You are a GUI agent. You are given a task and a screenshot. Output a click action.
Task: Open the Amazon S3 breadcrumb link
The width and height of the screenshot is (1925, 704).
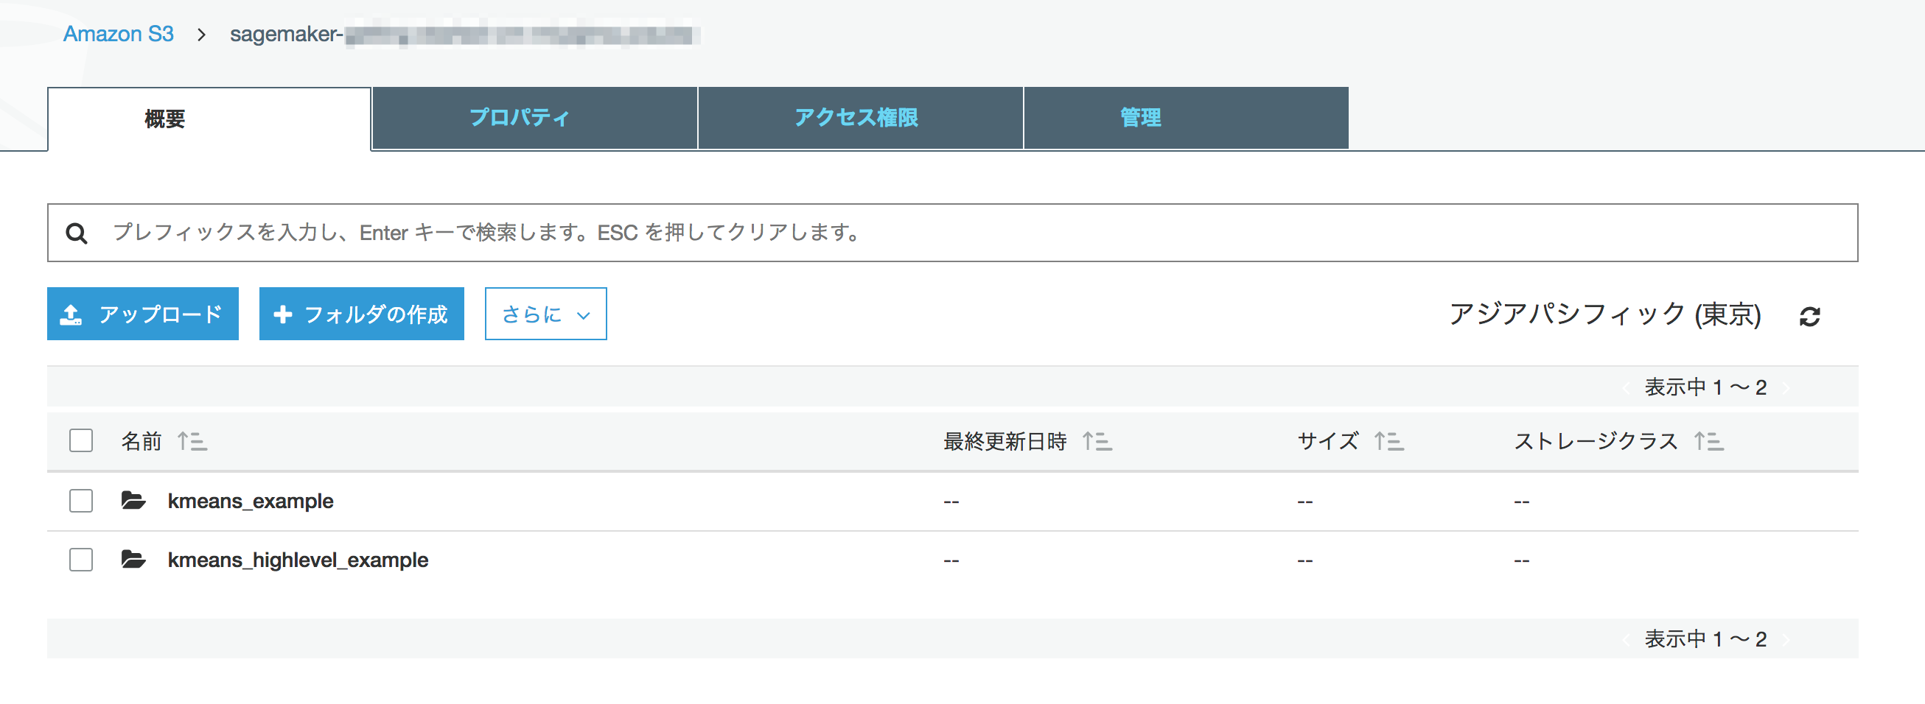[118, 35]
